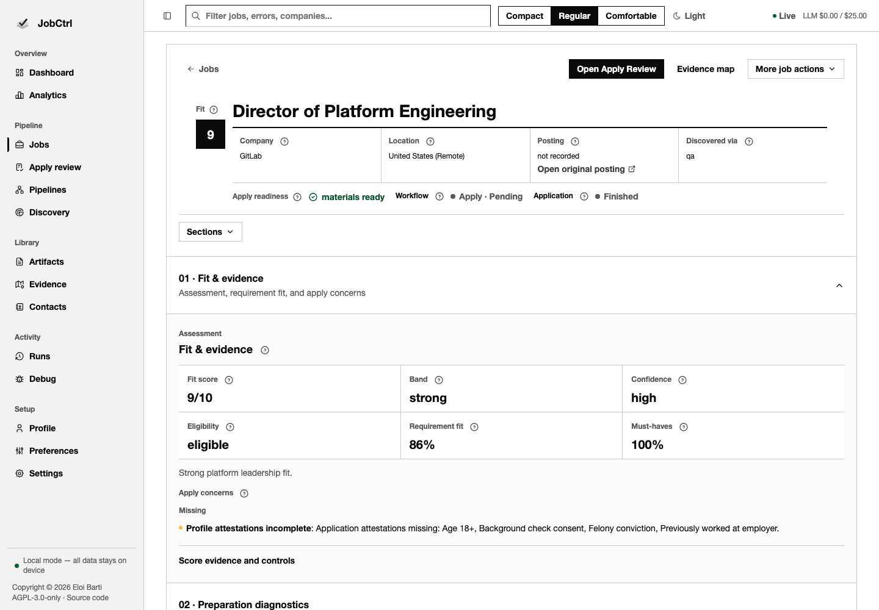Click the Requirement fit help icon
879x610 pixels.
[474, 427]
